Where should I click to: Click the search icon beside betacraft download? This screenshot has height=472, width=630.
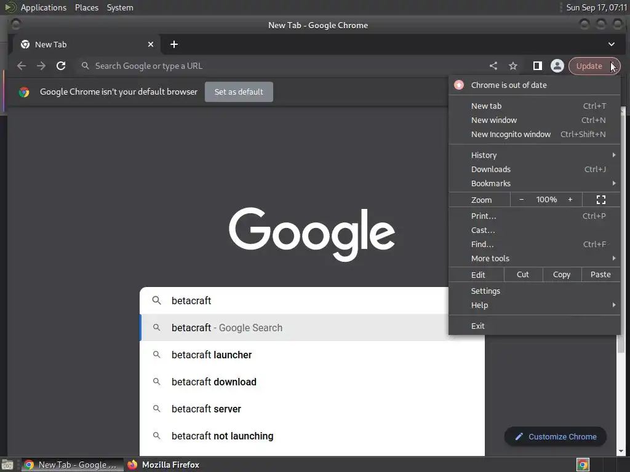pyautogui.click(x=157, y=381)
